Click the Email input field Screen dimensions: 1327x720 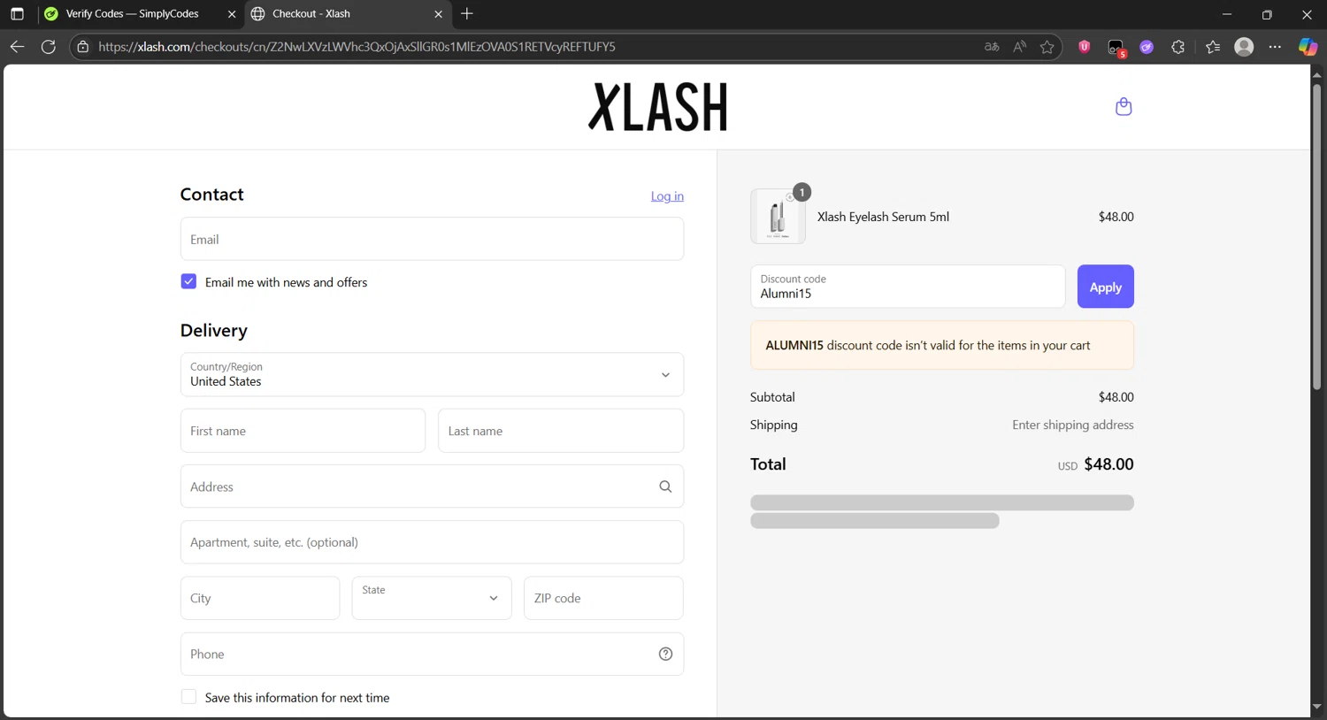[432, 239]
